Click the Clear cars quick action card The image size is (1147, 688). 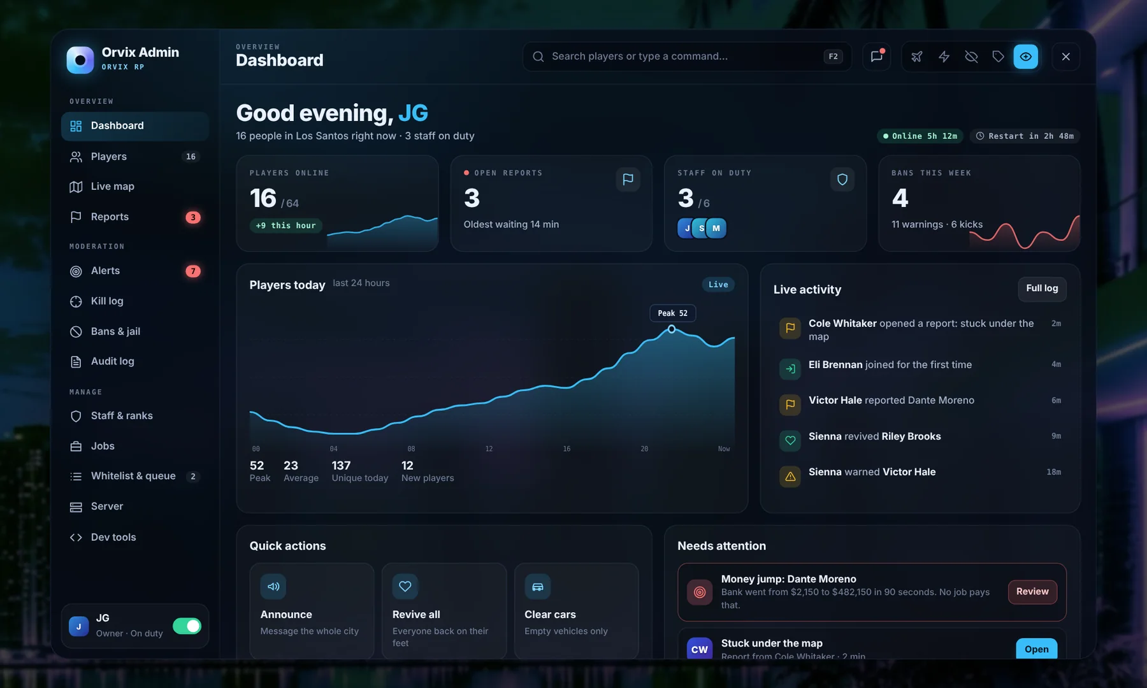point(576,610)
